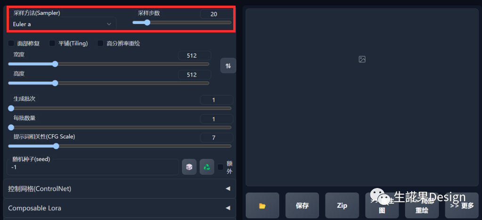
Task: Check the 高分辨率重绘 option
Action: 100,43
